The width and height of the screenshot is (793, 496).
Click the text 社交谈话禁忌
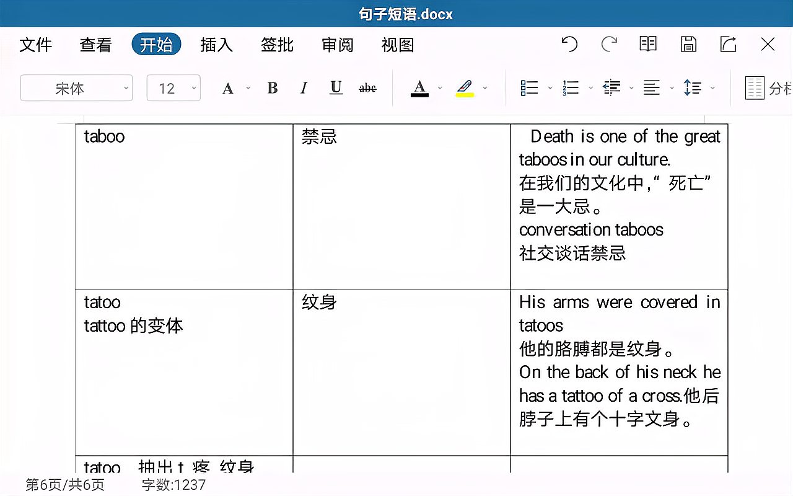tap(572, 253)
